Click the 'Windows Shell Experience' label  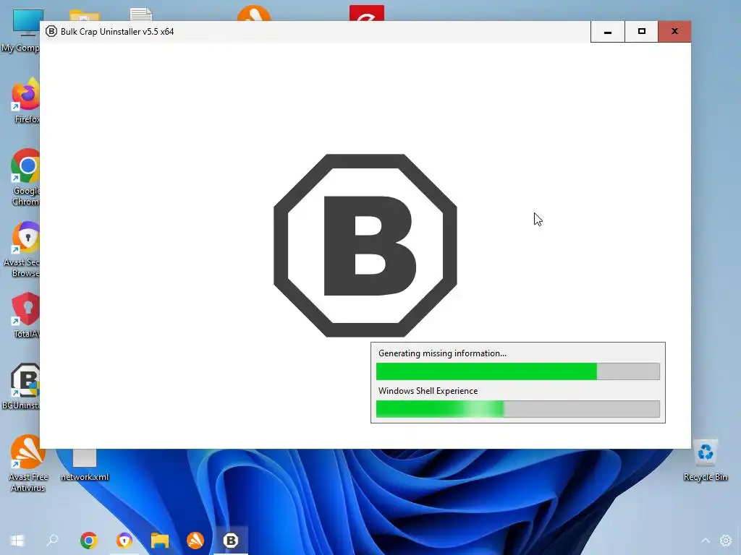(x=428, y=391)
